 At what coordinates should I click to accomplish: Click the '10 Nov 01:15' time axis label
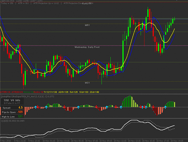pos(49,141)
